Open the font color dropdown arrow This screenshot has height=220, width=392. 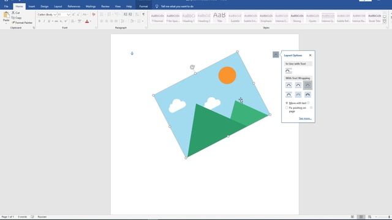click(90, 21)
